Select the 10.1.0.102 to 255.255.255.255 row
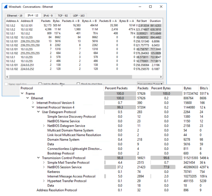The height and width of the screenshot is (196, 212). coord(84,53)
